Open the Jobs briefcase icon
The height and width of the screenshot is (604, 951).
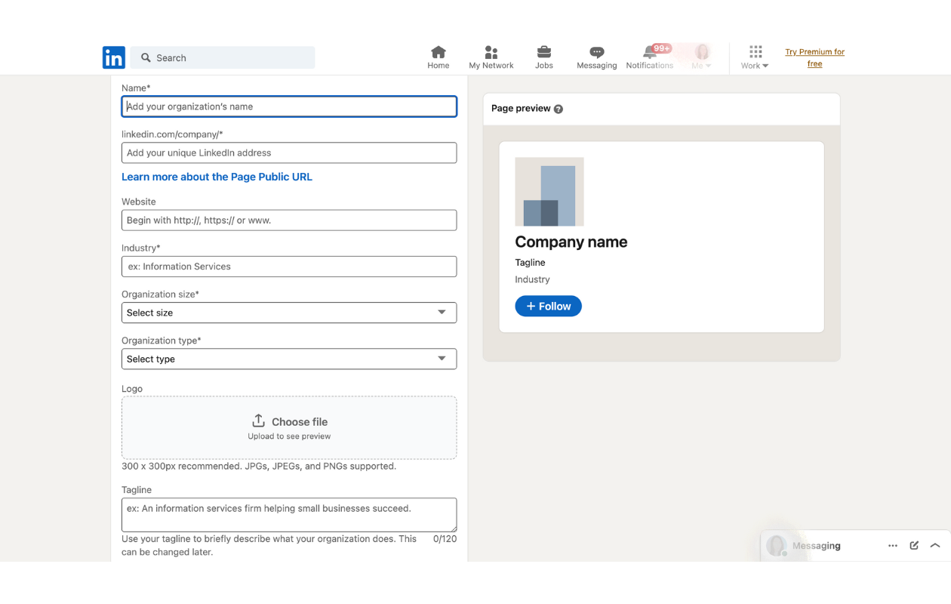[x=544, y=57]
